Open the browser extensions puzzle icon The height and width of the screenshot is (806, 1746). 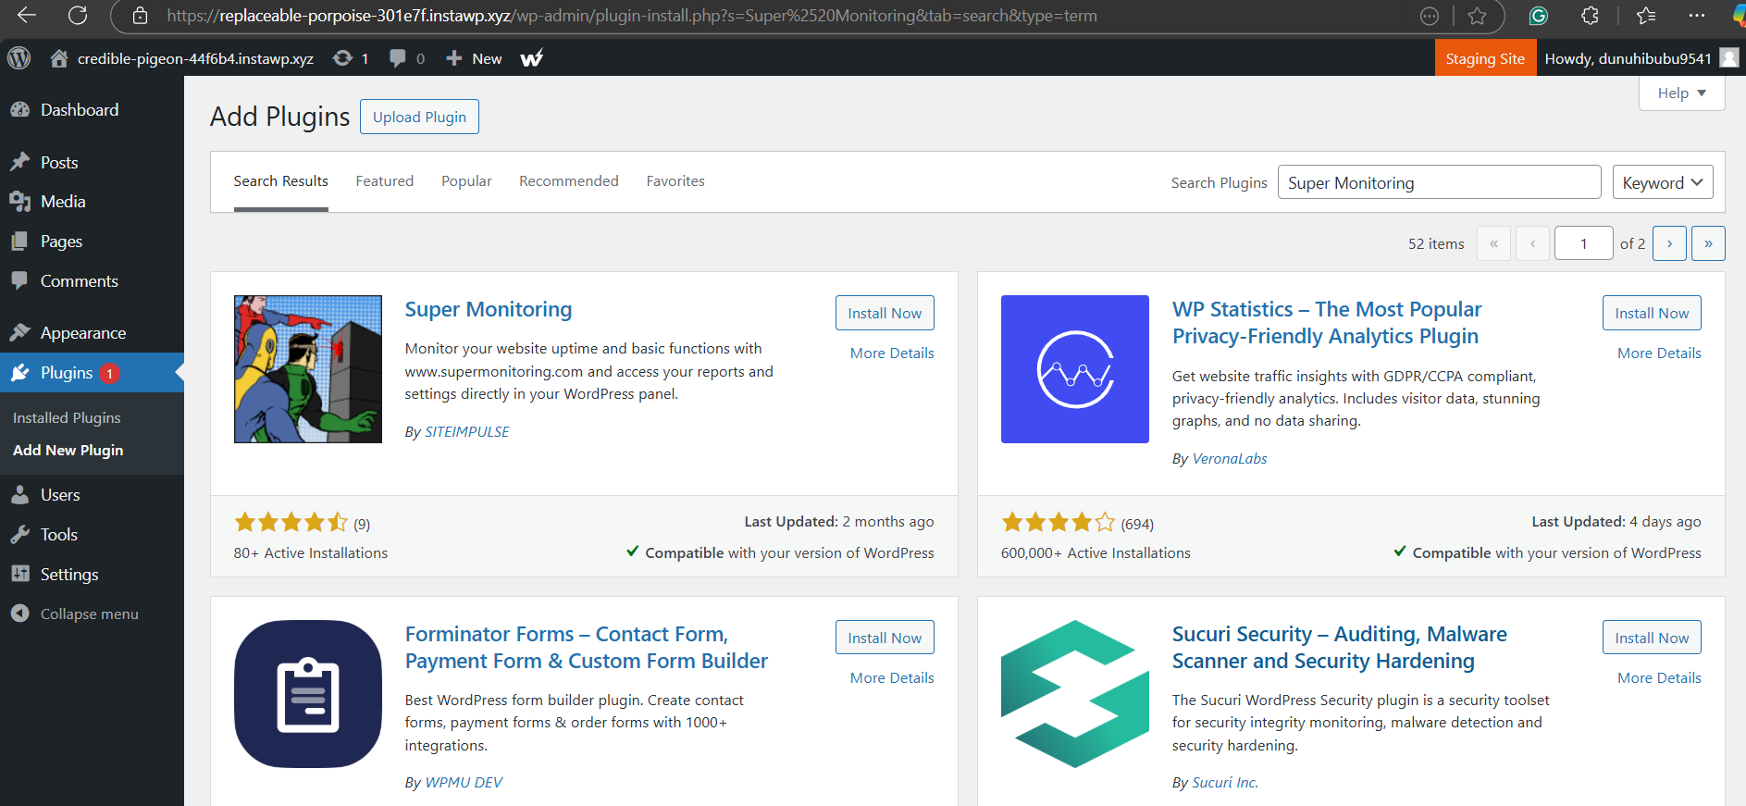(x=1590, y=16)
